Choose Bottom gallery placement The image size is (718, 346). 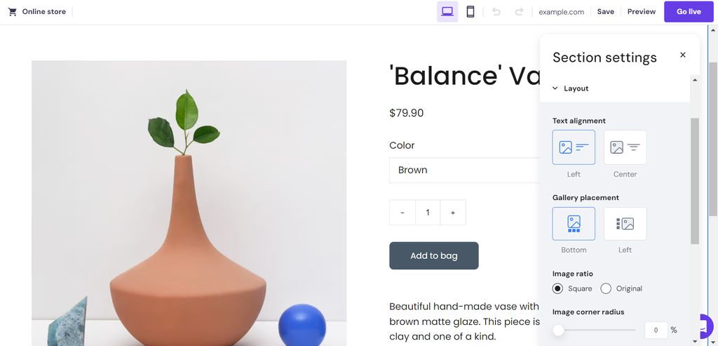coord(574,224)
